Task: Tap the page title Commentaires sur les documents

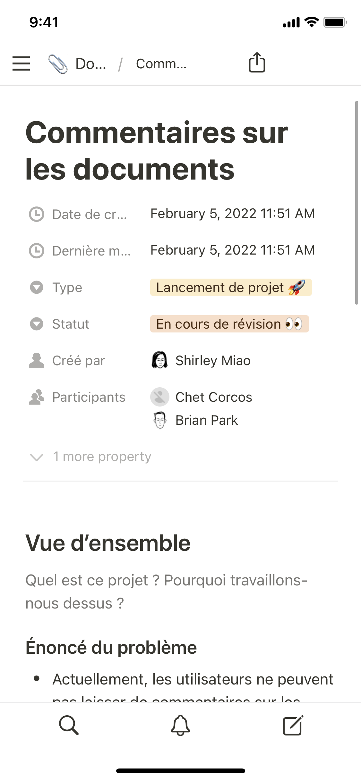Action: coord(157,151)
